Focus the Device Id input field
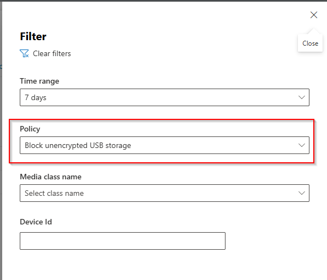The image size is (327, 280). click(123, 241)
